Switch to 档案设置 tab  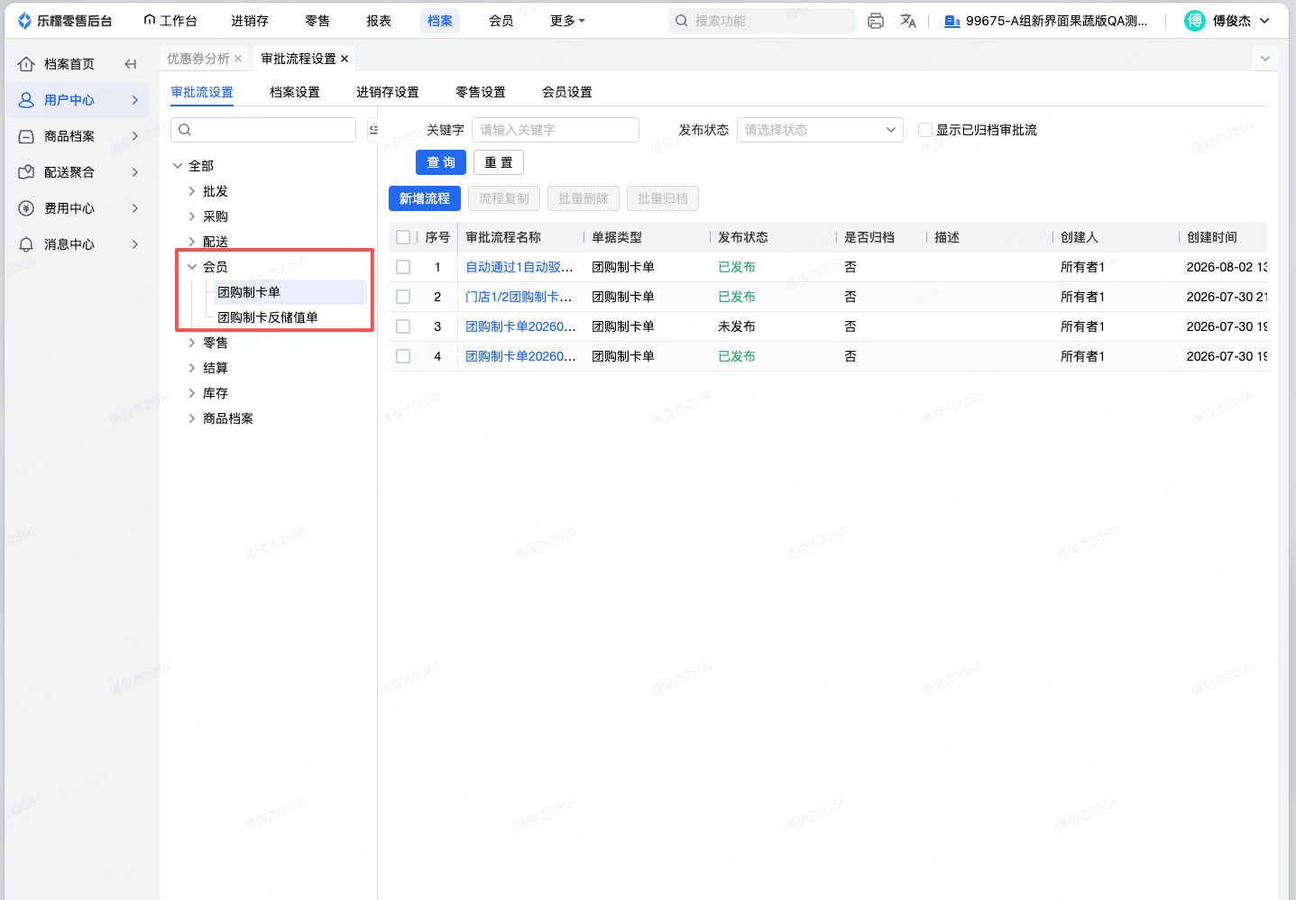click(x=295, y=92)
